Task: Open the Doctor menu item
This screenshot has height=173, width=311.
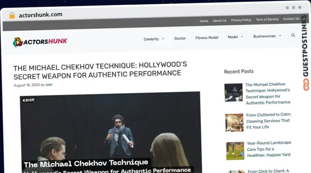Action: pyautogui.click(x=180, y=38)
